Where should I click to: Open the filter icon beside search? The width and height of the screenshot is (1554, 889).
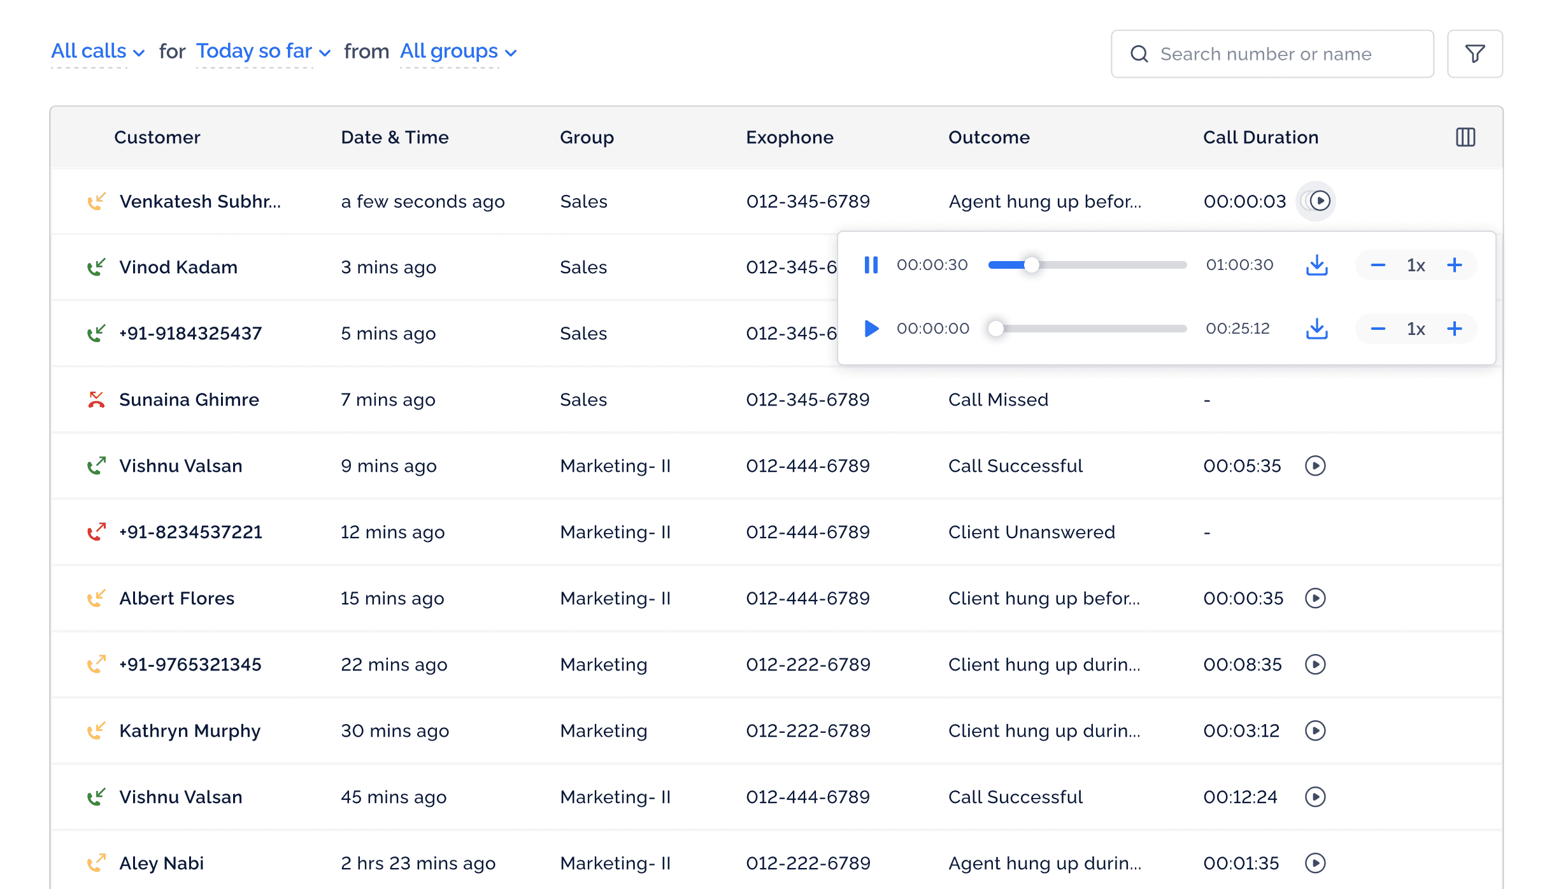[x=1474, y=54]
